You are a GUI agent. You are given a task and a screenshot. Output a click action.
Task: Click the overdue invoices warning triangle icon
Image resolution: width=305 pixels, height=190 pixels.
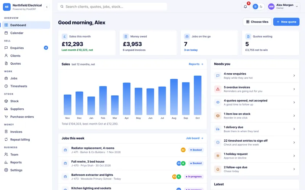click(x=218, y=89)
